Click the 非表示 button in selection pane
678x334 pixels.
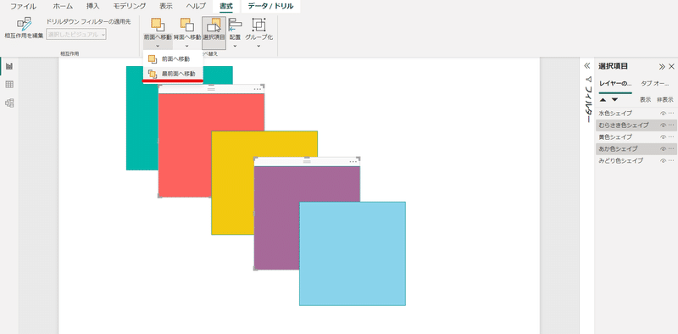tap(665, 99)
